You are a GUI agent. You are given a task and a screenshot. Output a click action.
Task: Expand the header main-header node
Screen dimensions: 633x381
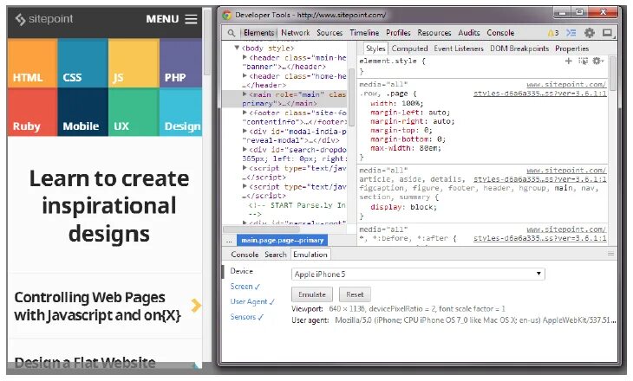pyautogui.click(x=245, y=58)
